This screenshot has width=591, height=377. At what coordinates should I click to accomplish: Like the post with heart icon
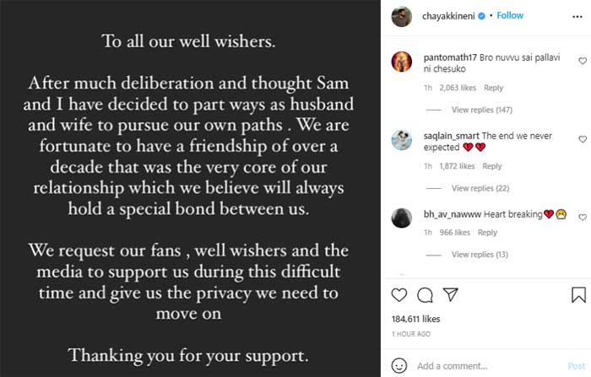pyautogui.click(x=400, y=294)
